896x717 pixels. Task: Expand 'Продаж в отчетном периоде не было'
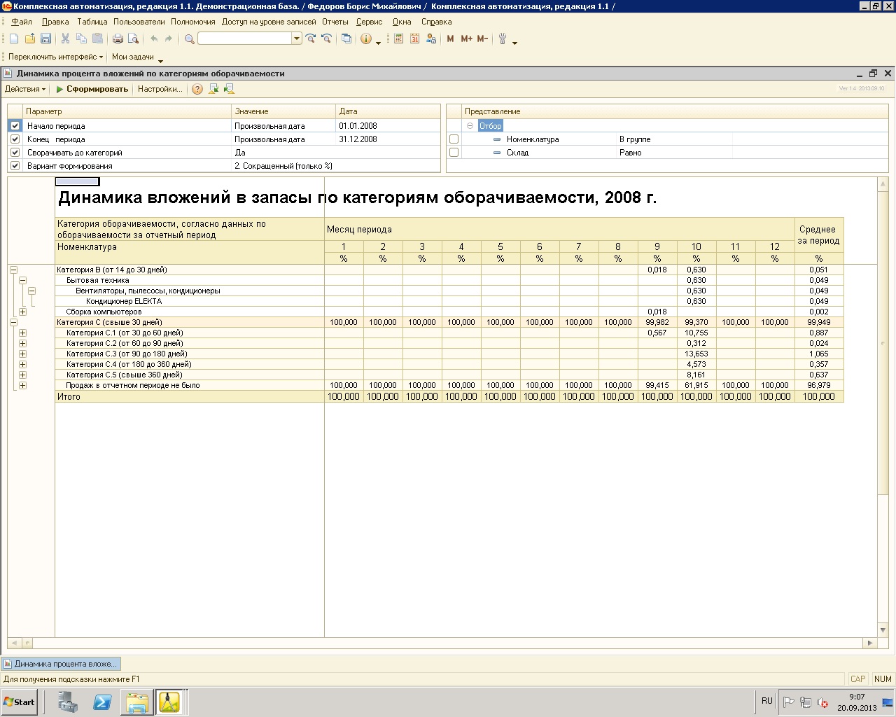click(x=22, y=385)
